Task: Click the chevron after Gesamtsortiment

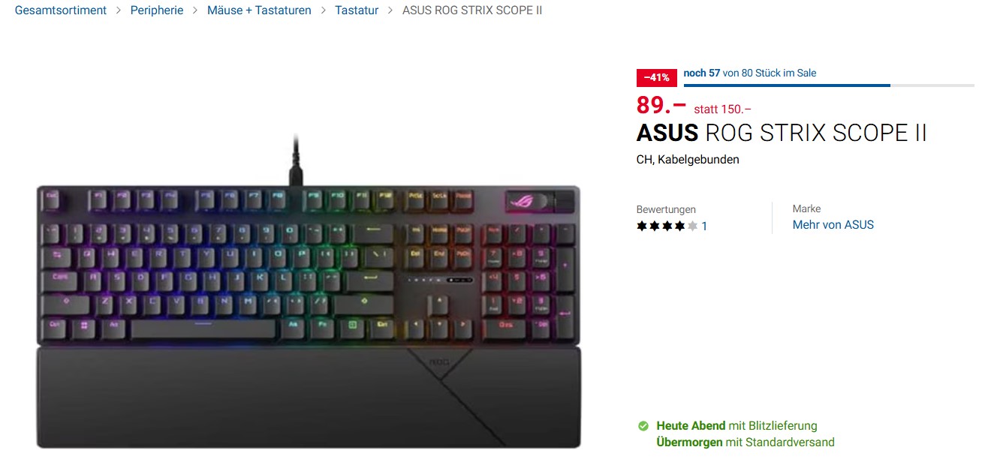Action: pyautogui.click(x=119, y=10)
